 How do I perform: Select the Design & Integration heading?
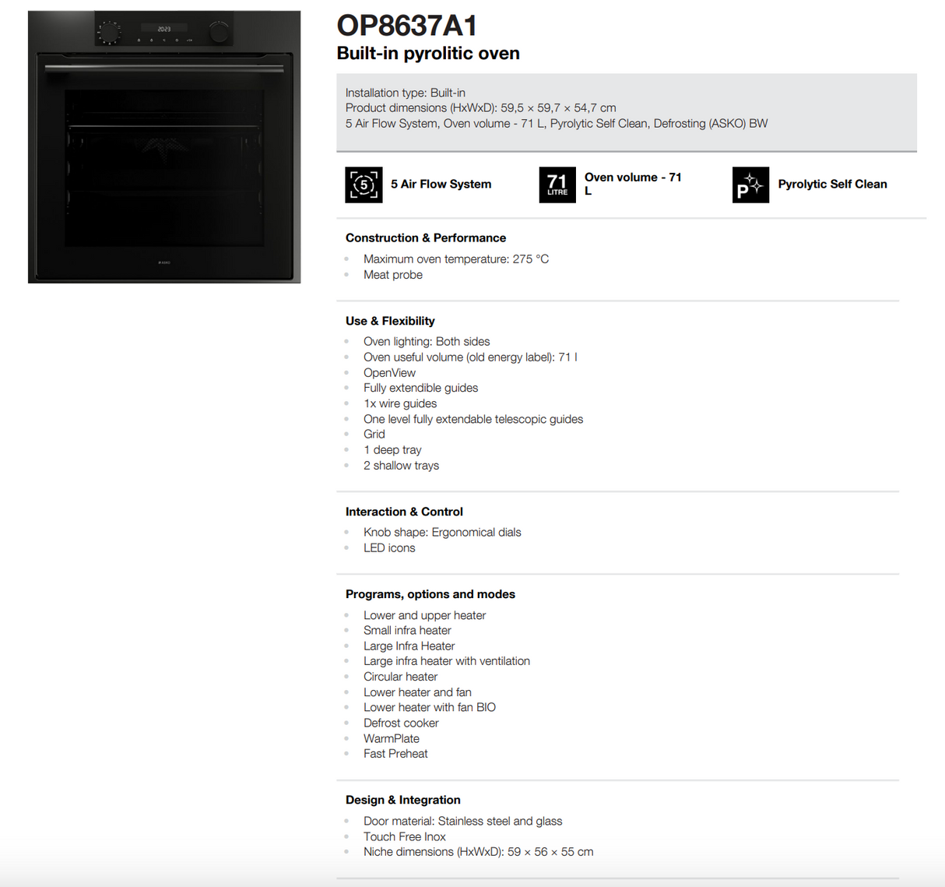coord(402,800)
